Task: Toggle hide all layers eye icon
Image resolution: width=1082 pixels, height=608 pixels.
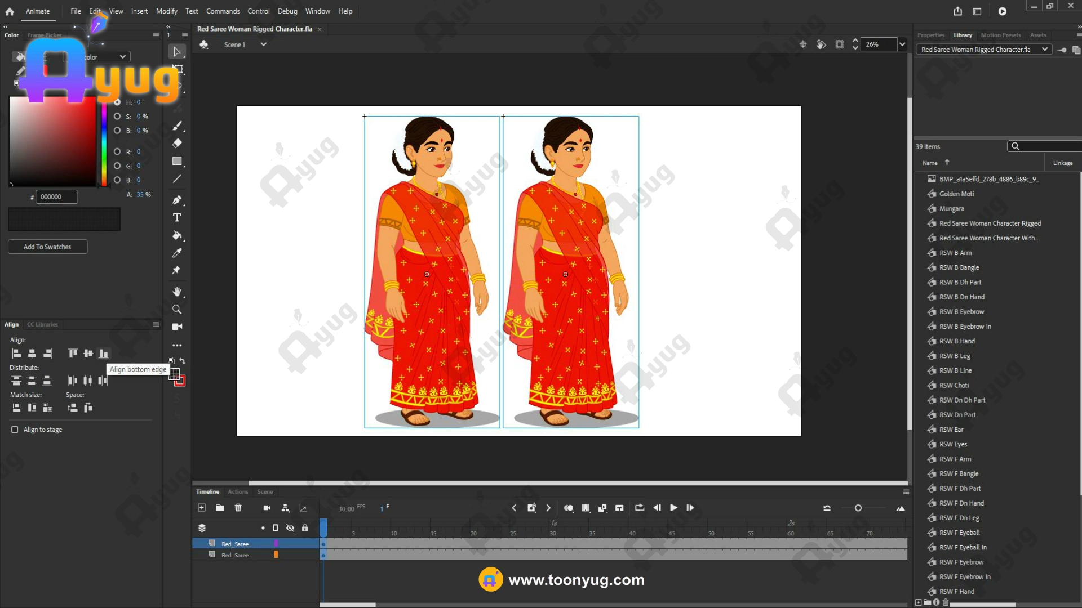Action: (x=290, y=528)
